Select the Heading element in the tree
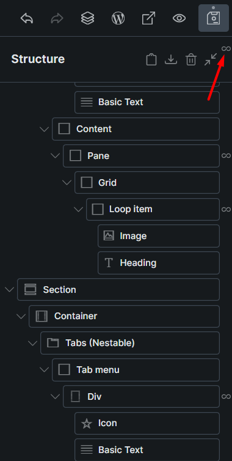 click(159, 263)
